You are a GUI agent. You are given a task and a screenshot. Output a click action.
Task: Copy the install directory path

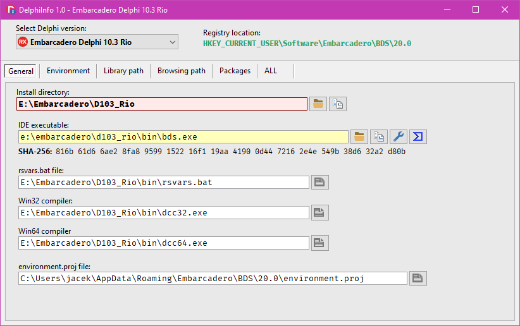point(338,104)
